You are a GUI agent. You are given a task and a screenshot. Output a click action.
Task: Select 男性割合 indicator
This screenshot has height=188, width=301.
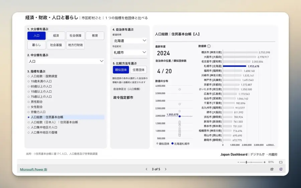[x=35, y=102]
